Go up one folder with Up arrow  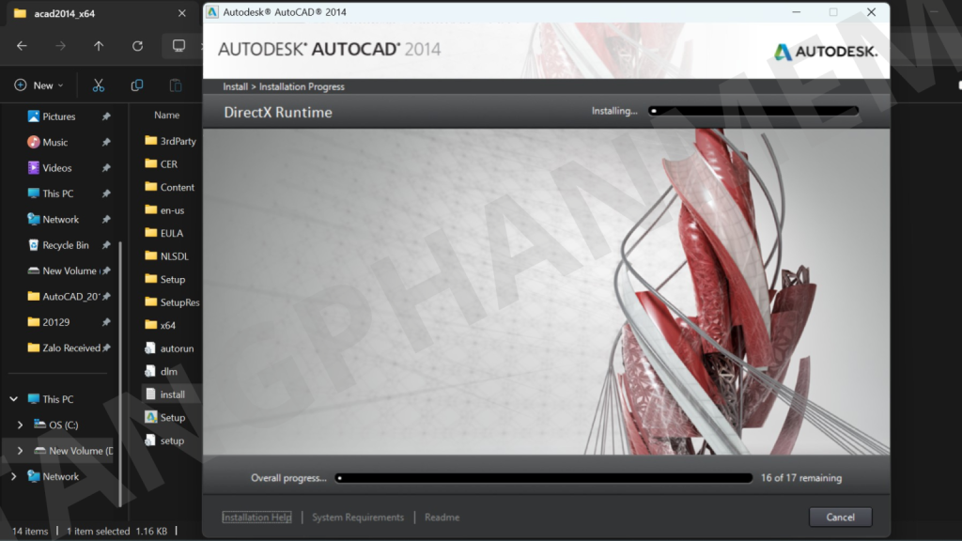(99, 46)
